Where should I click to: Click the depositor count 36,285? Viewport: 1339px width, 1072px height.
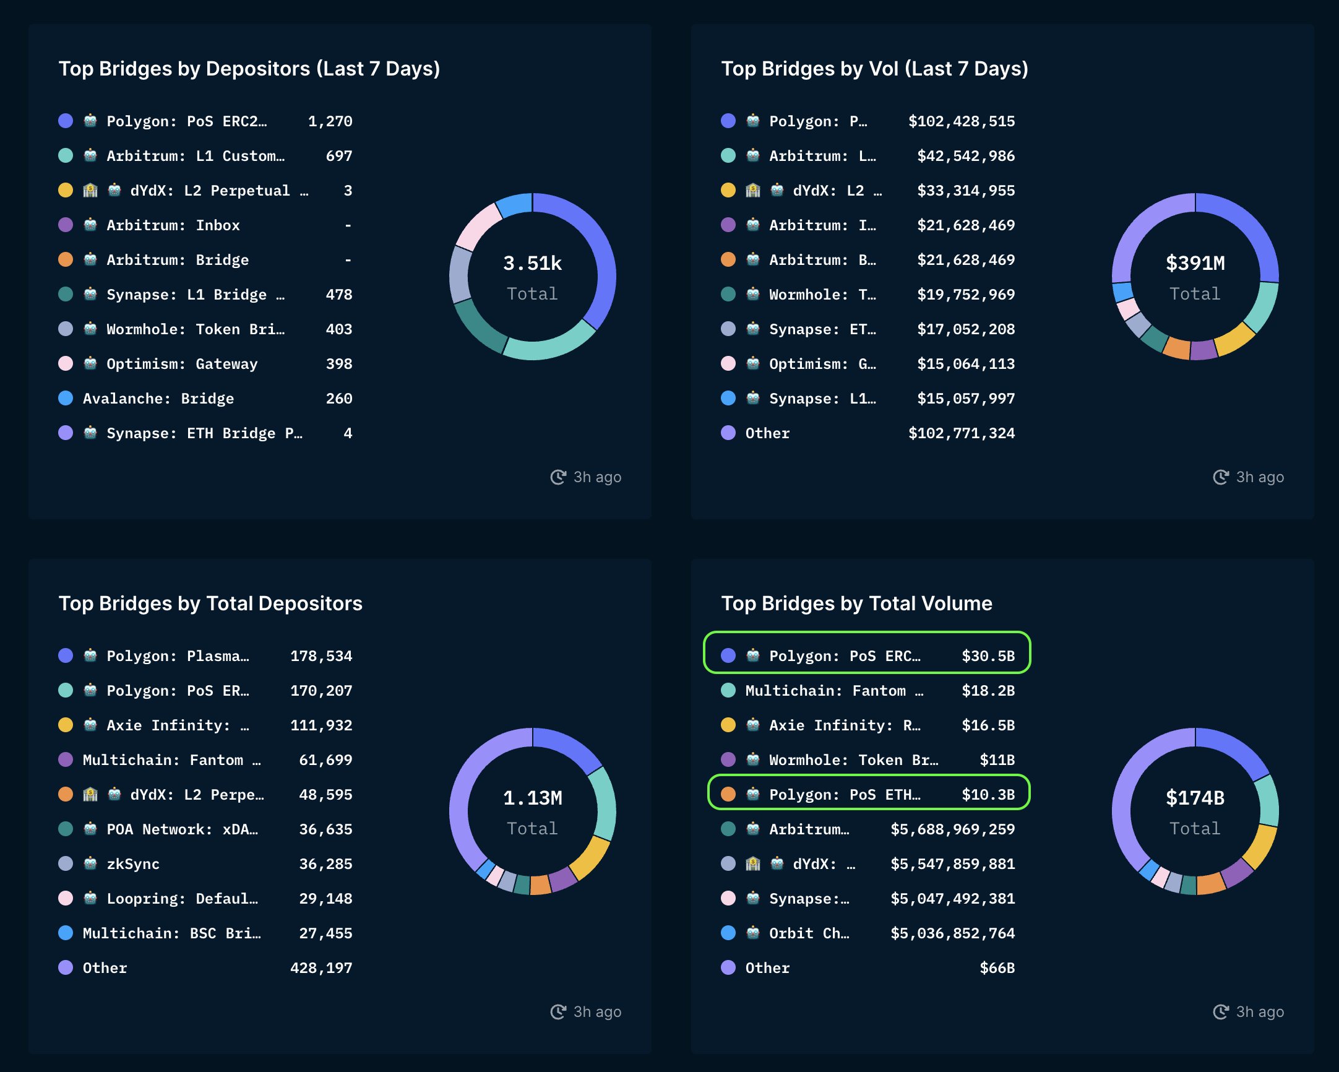click(325, 864)
